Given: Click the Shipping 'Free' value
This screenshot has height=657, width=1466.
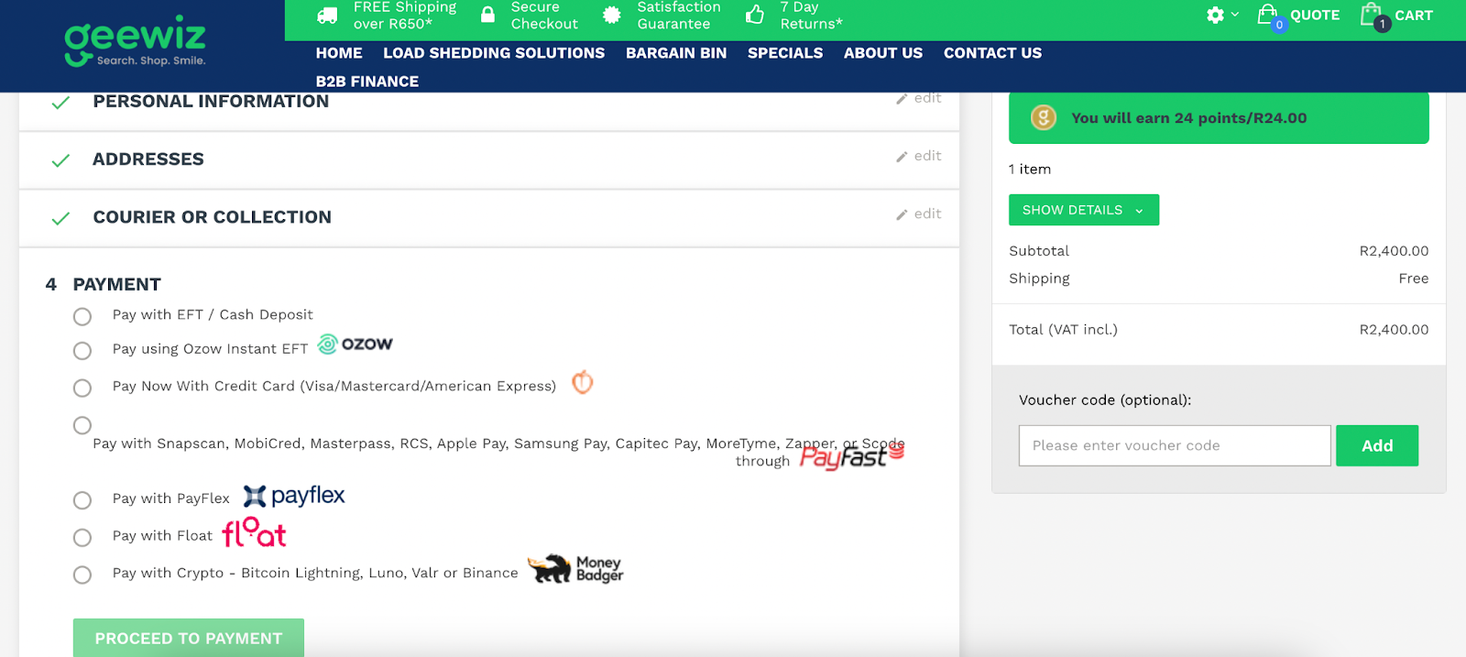Looking at the screenshot, I should pos(1414,279).
